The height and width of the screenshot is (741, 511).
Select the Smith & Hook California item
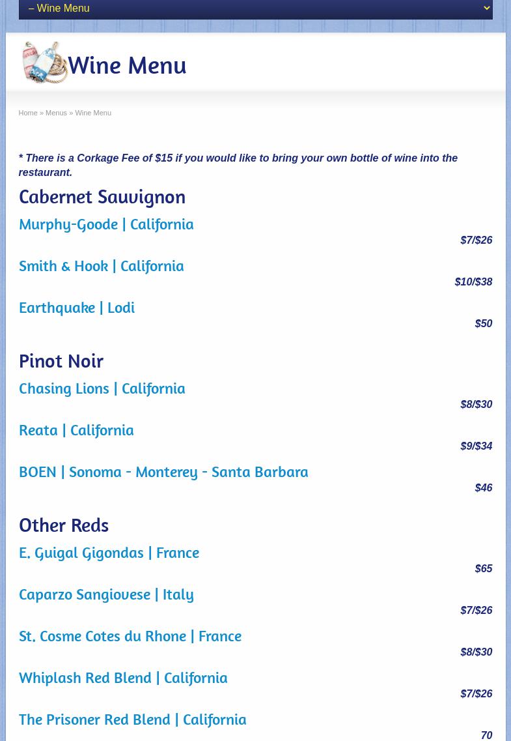click(102, 266)
